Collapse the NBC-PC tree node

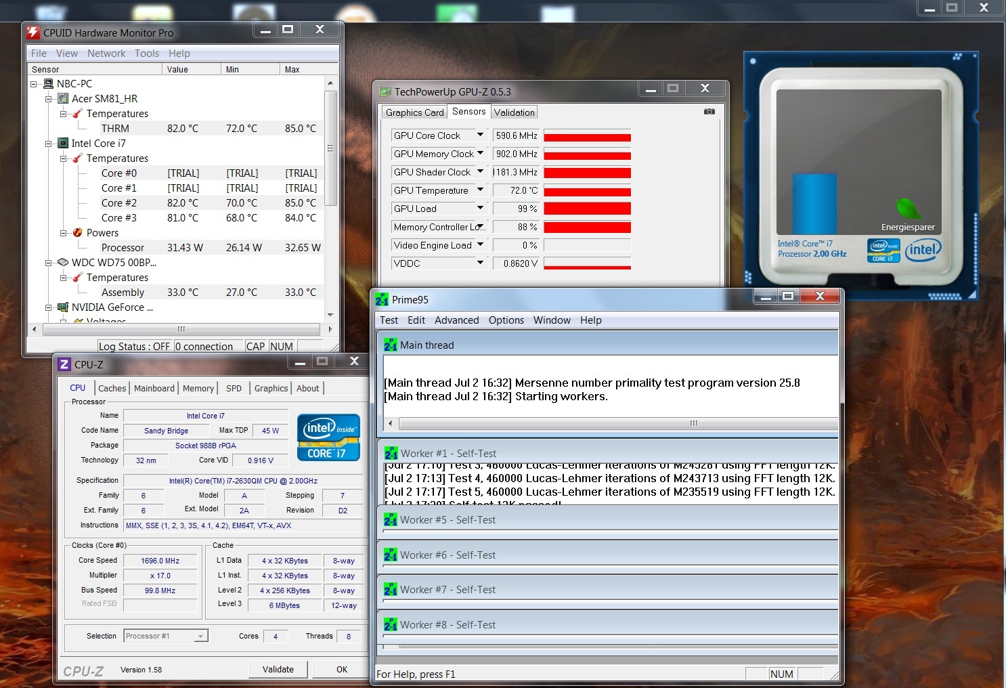coord(33,84)
